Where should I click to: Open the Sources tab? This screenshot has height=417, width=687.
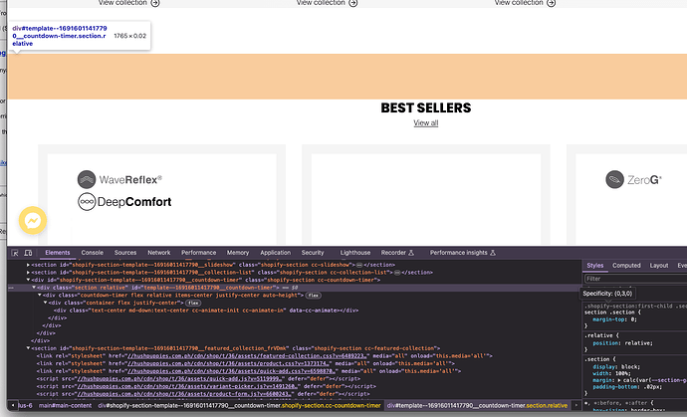[x=125, y=253]
